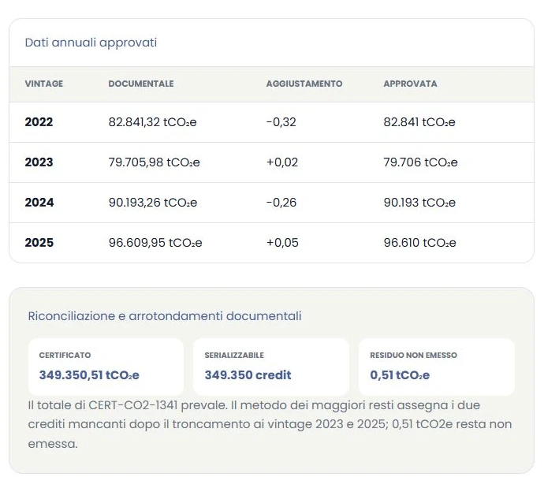Image resolution: width=544 pixels, height=477 pixels.
Task: Select documentale value 96.609,95 tCO₂e
Action: click(x=155, y=243)
